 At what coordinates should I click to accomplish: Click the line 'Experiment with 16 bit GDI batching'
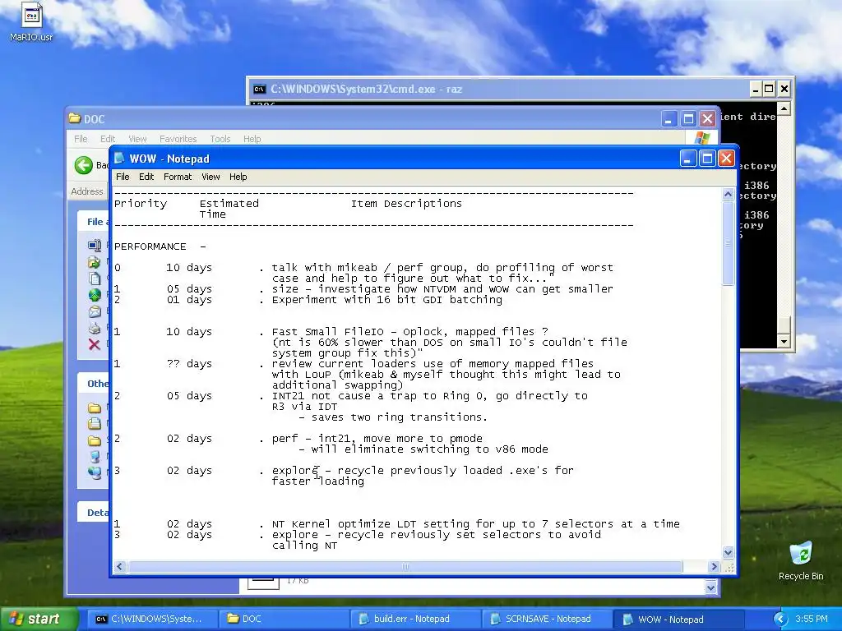[387, 300]
